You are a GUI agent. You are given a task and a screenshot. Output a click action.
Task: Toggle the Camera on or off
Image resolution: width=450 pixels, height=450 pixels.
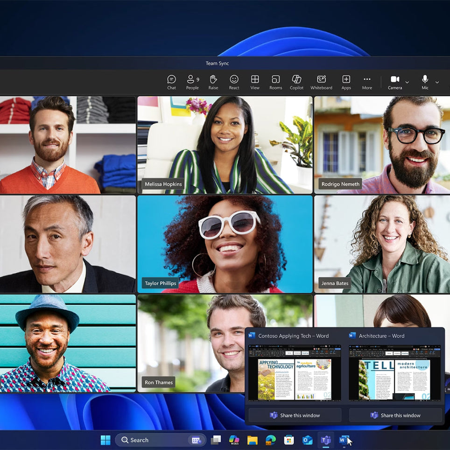(394, 82)
